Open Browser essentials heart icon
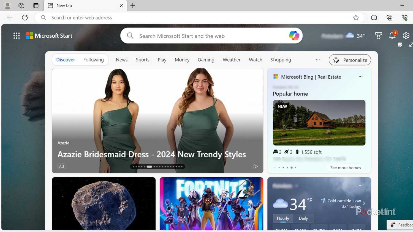The width and height of the screenshot is (413, 232). click(404, 18)
